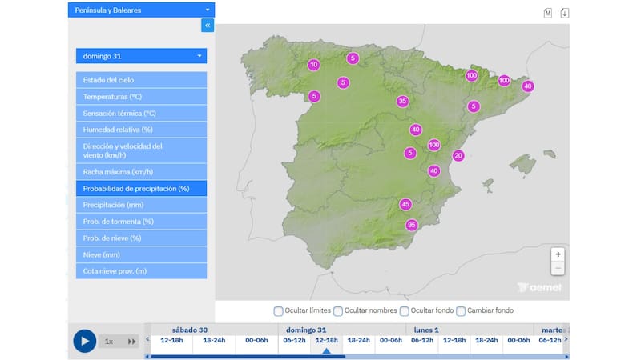Tick the Ocultar nombres checkbox
Image resolution: width=641 pixels, height=360 pixels.
(338, 311)
